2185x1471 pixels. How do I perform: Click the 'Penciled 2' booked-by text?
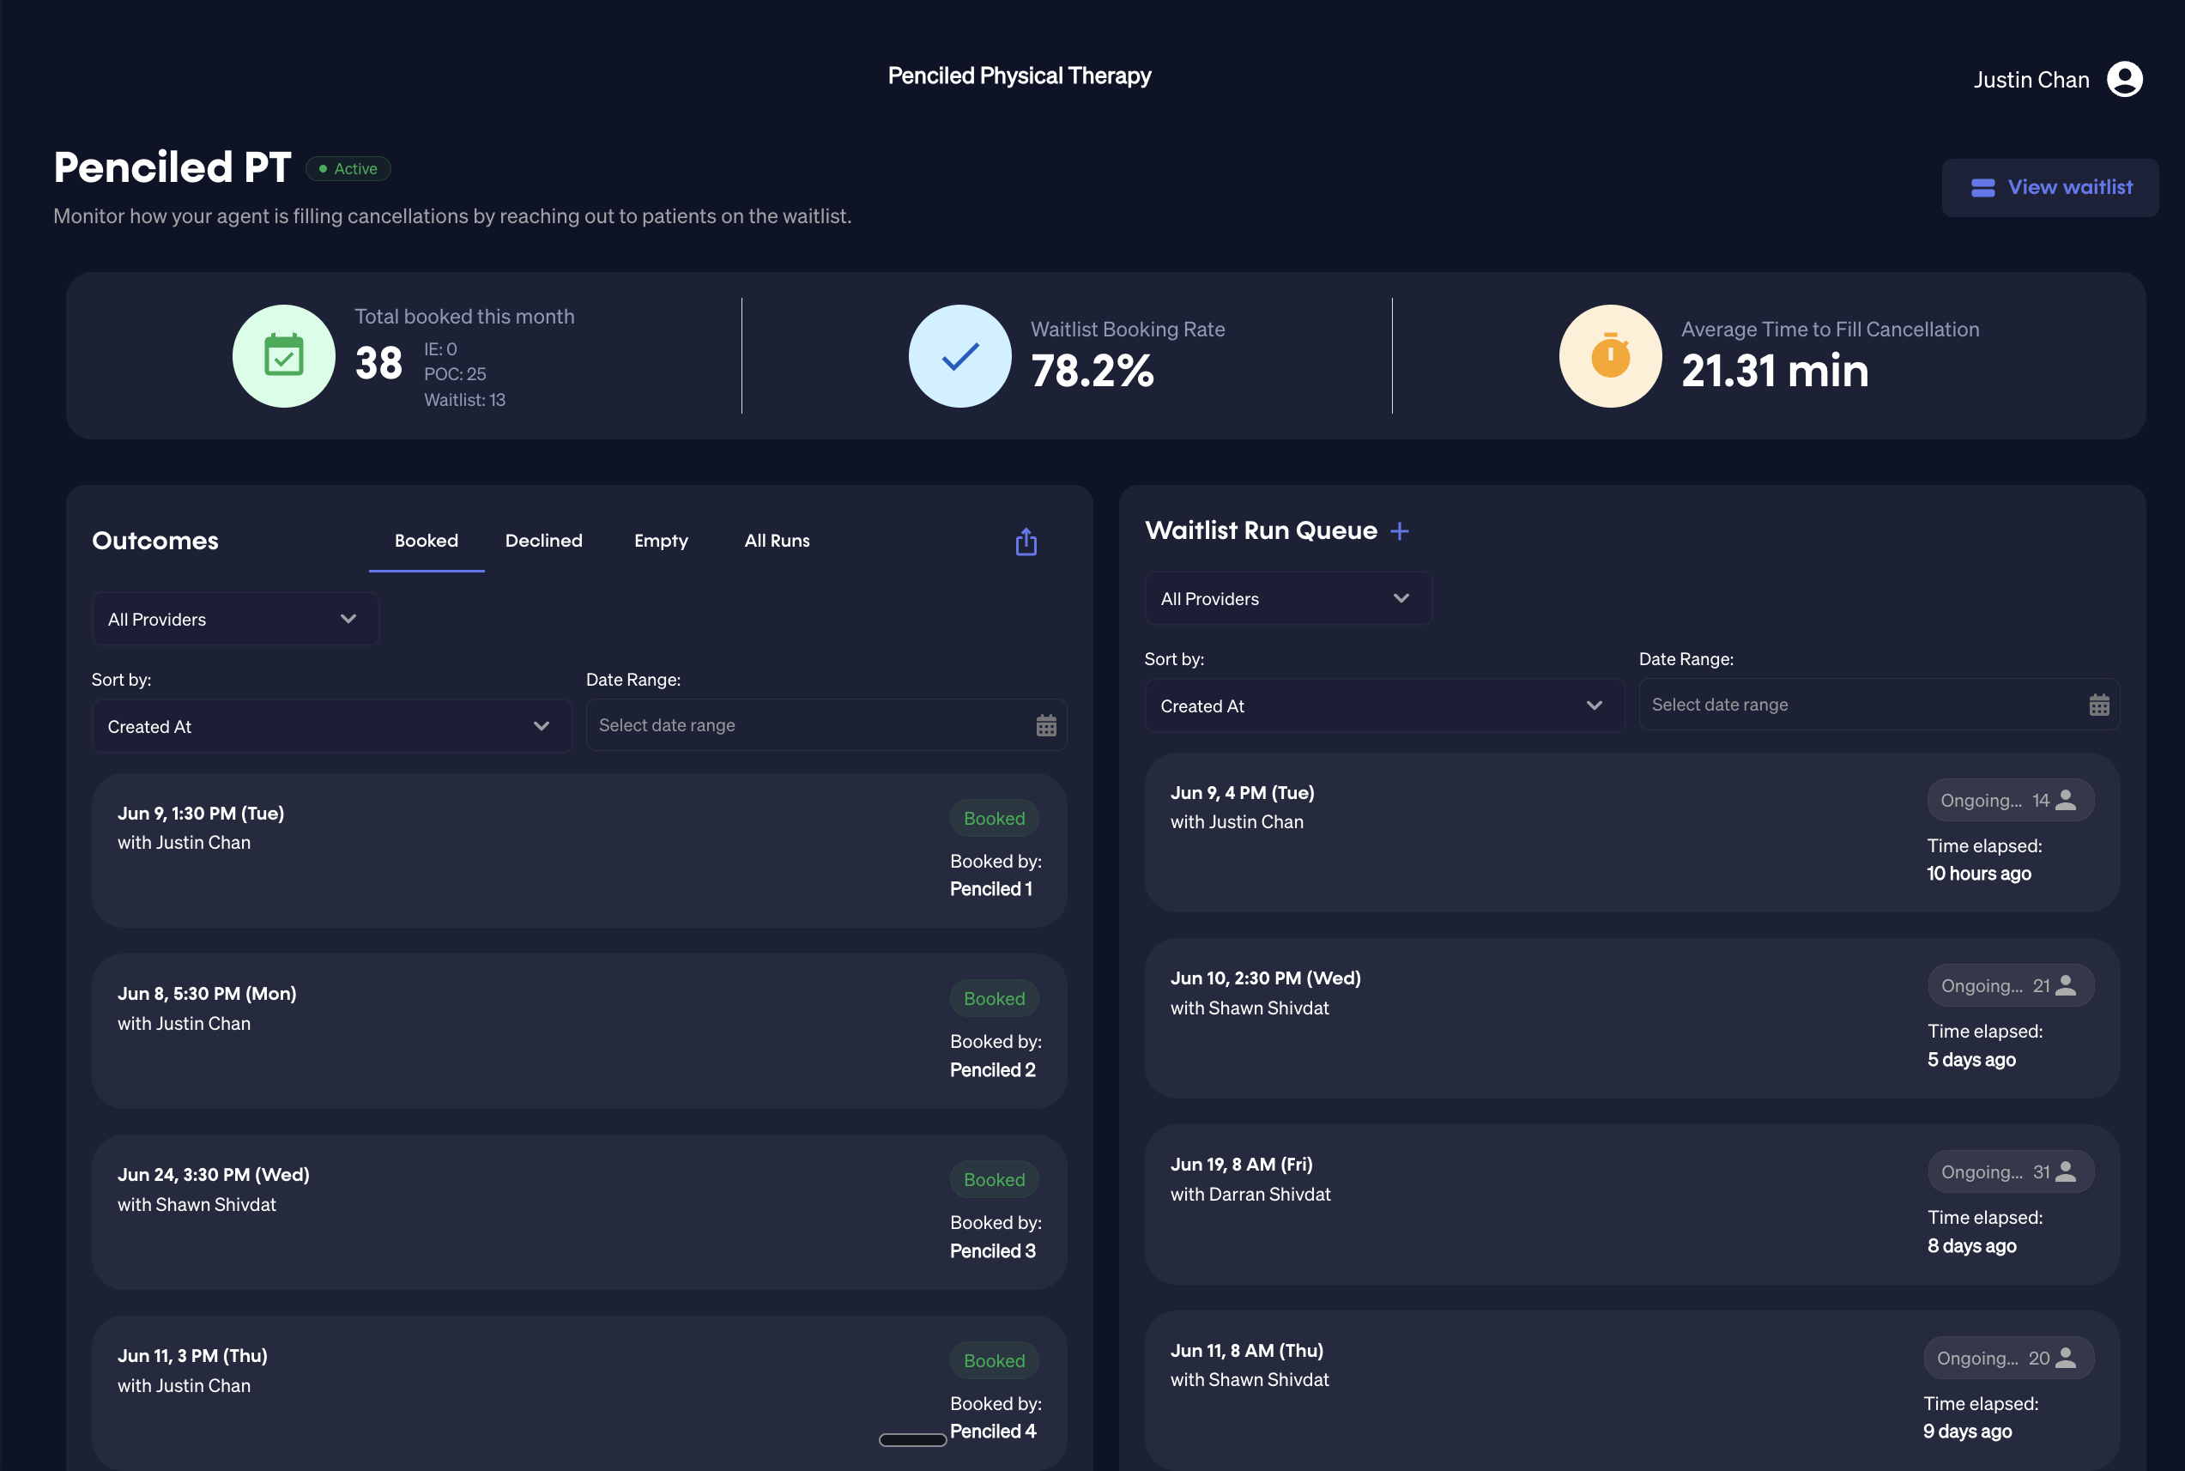tap(993, 1070)
